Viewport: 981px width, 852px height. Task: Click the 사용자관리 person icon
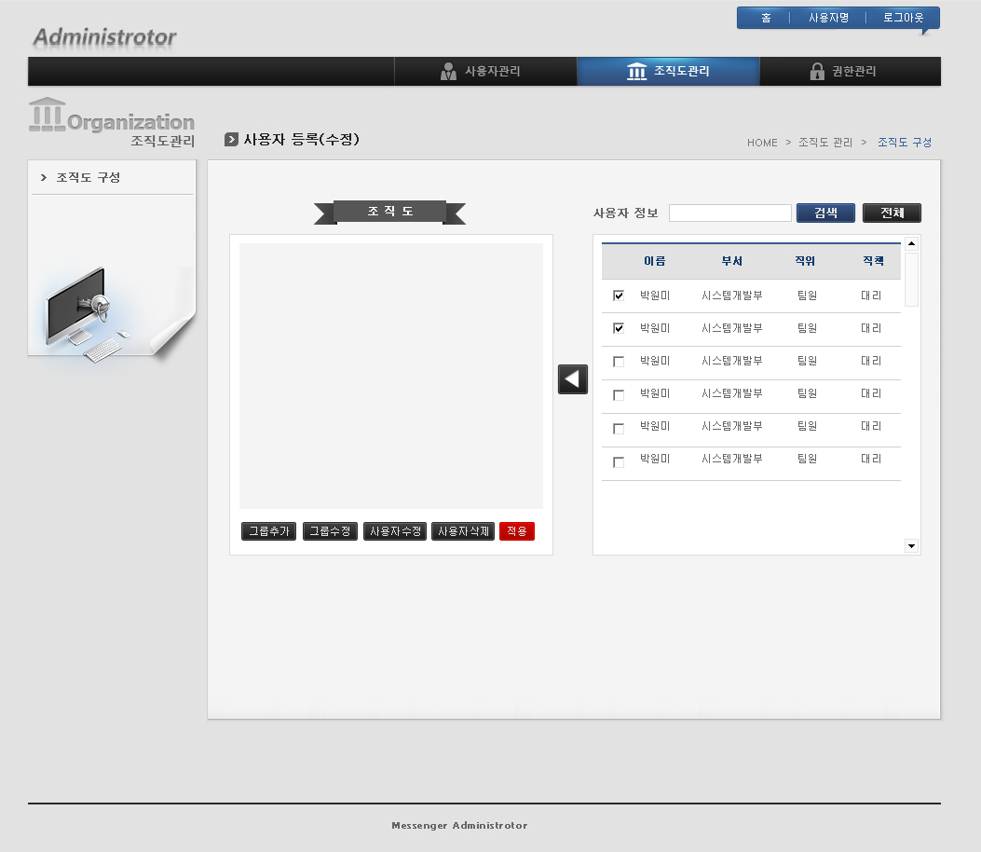pyautogui.click(x=448, y=72)
